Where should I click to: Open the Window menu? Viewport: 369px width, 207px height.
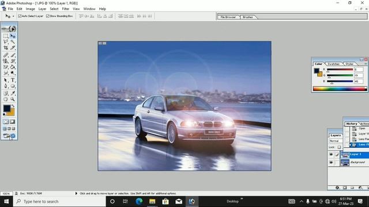[x=89, y=9]
